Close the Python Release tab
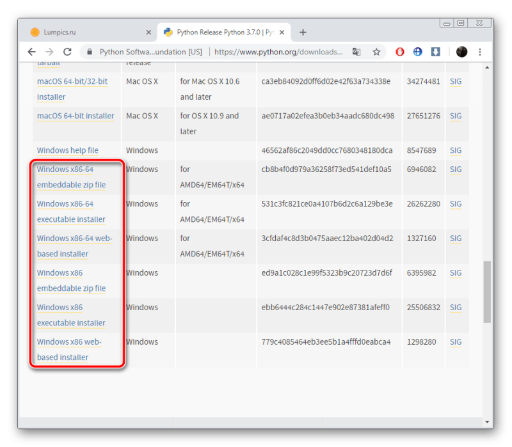This screenshot has height=447, width=512. (x=282, y=33)
